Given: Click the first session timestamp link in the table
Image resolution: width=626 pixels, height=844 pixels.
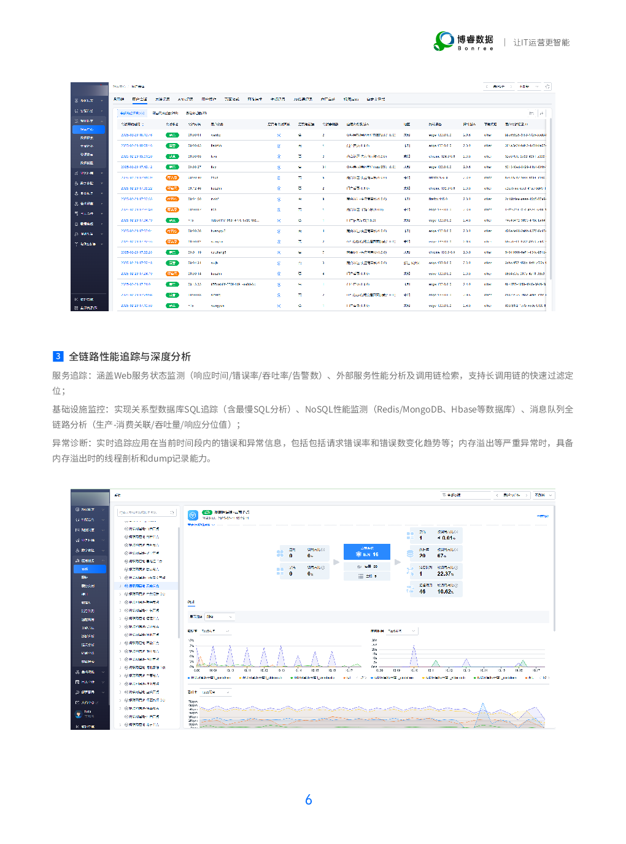Looking at the screenshot, I should pyautogui.click(x=136, y=135).
